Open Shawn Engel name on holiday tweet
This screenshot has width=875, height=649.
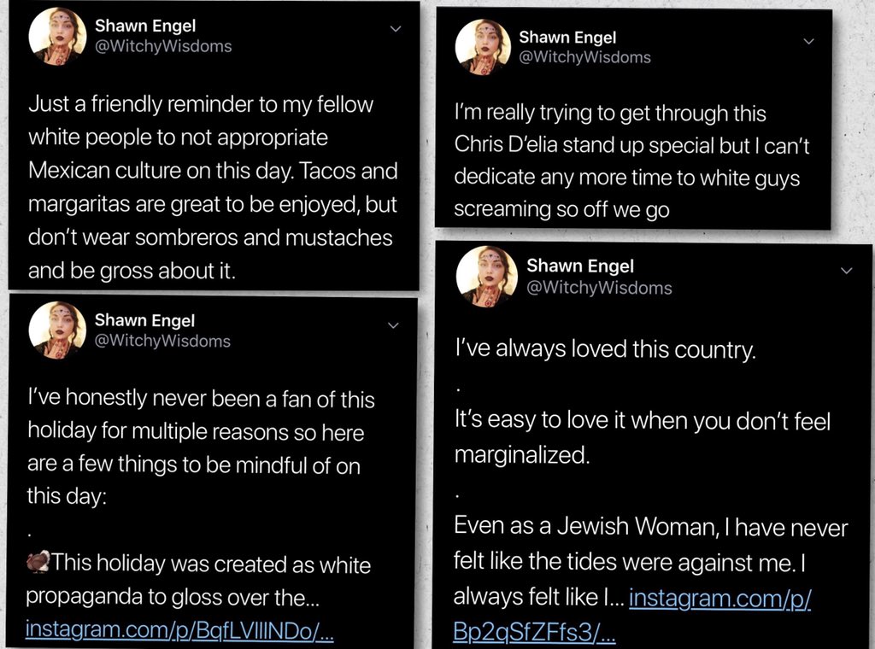144,320
